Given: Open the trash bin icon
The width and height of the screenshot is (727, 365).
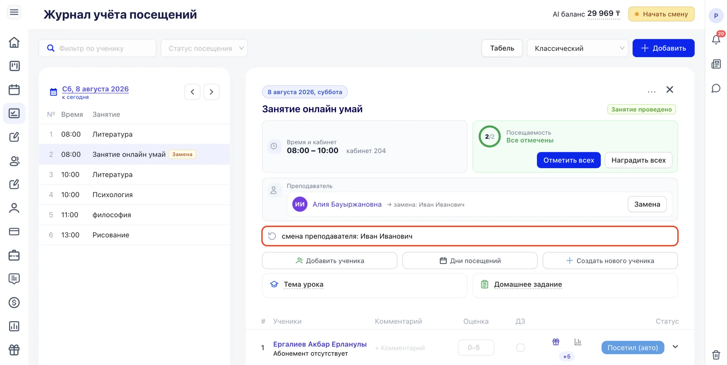Looking at the screenshot, I should tap(716, 355).
